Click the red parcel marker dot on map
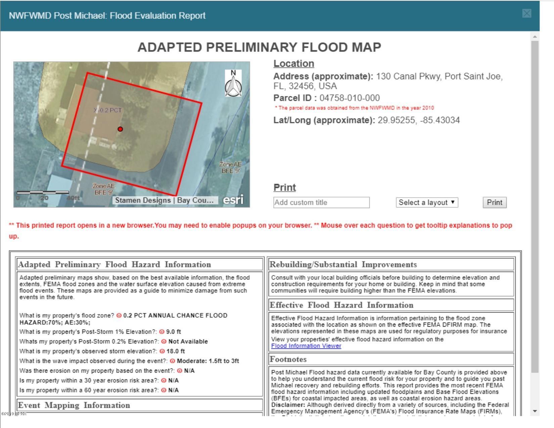The image size is (554, 428). (x=120, y=129)
